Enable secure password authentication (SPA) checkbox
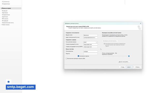Image resolution: width=166 pixels, height=93 pixels. point(66,59)
